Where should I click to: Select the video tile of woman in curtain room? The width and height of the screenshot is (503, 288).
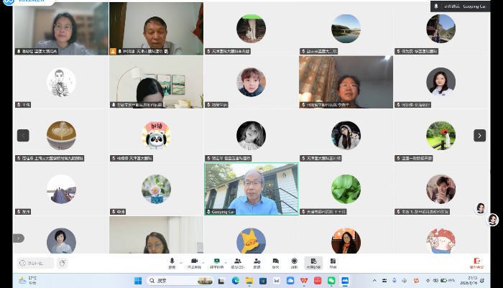tap(346, 82)
